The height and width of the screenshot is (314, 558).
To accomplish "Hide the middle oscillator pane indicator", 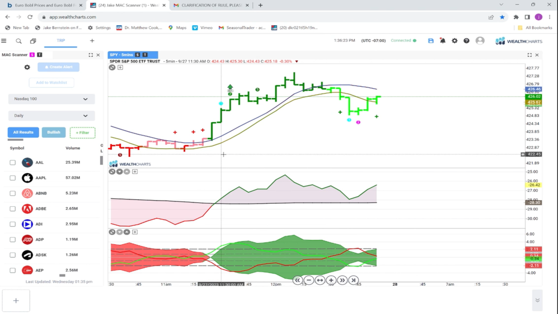I will pos(112,172).
